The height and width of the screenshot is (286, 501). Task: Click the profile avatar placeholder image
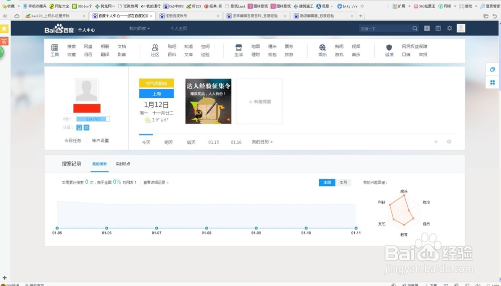tap(87, 90)
